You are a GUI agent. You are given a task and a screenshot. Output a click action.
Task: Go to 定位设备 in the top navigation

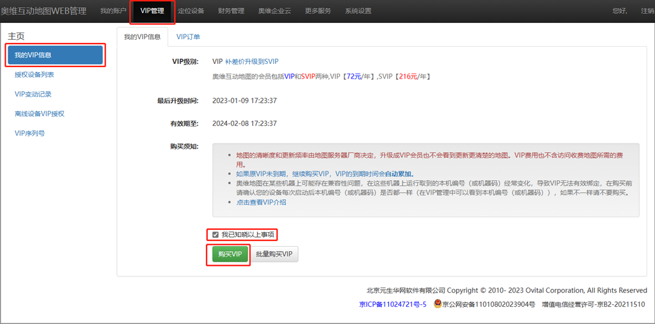(x=191, y=11)
